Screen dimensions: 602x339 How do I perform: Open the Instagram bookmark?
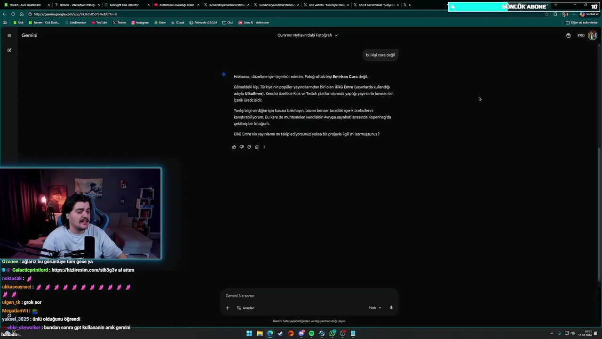(x=140, y=23)
